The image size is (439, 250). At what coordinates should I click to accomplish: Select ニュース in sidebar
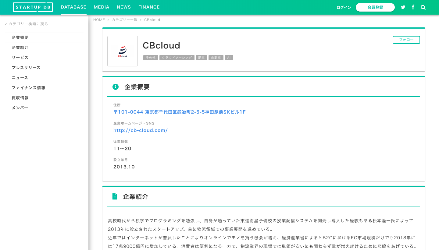click(44, 78)
